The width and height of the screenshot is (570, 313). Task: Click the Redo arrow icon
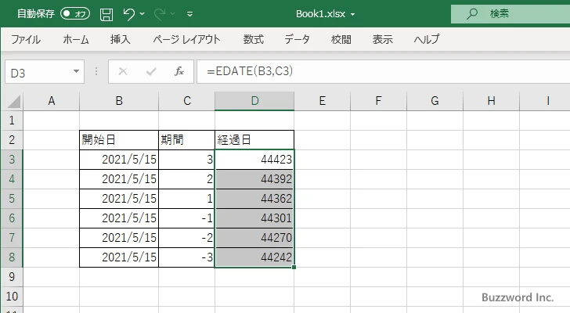pyautogui.click(x=160, y=14)
